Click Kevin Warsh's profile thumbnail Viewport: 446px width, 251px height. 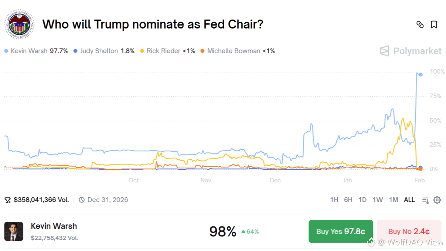(x=14, y=231)
